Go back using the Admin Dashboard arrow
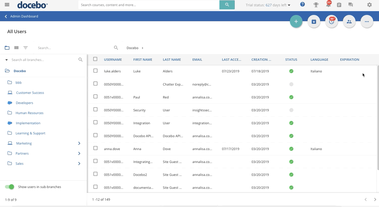 click(x=6, y=16)
